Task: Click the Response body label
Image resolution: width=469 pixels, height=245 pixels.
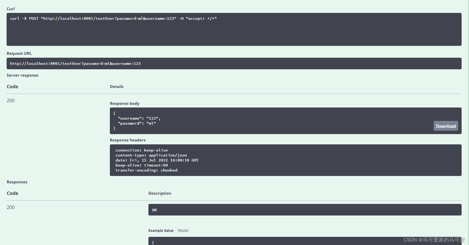Action: coord(125,104)
